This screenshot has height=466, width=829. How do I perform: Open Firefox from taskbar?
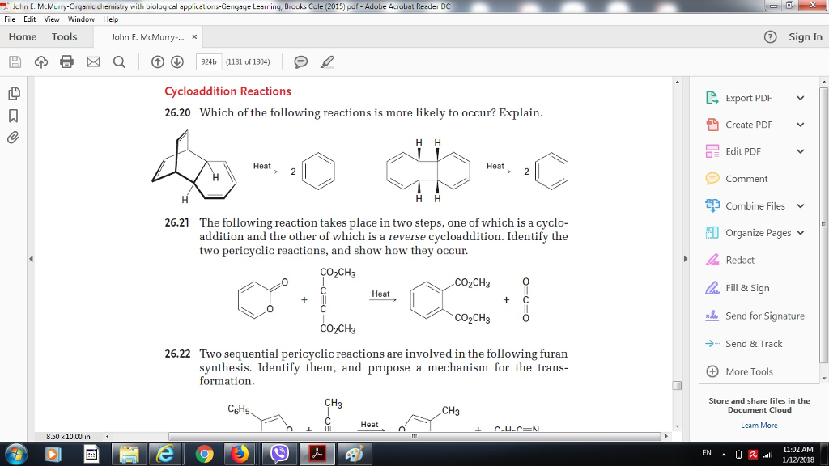coord(240,454)
